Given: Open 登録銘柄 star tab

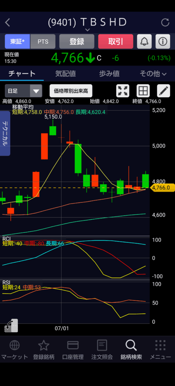Looking at the screenshot, I should (x=44, y=350).
